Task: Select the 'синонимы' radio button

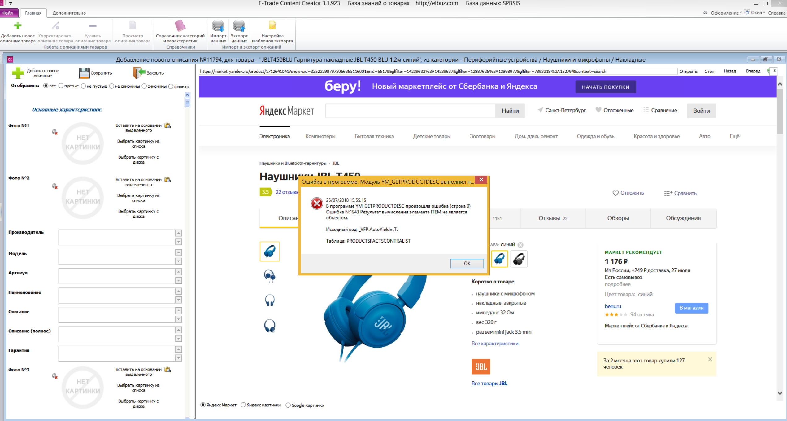Action: click(144, 86)
